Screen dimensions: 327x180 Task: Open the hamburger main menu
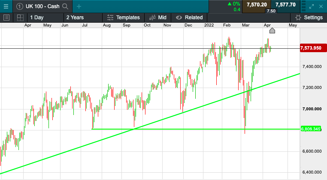(x=6, y=6)
